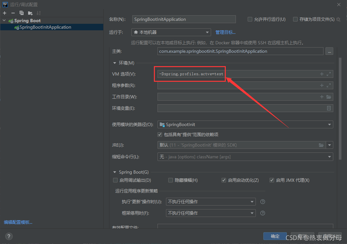
Task: Expand the program arguments field
Action: click(329, 85)
